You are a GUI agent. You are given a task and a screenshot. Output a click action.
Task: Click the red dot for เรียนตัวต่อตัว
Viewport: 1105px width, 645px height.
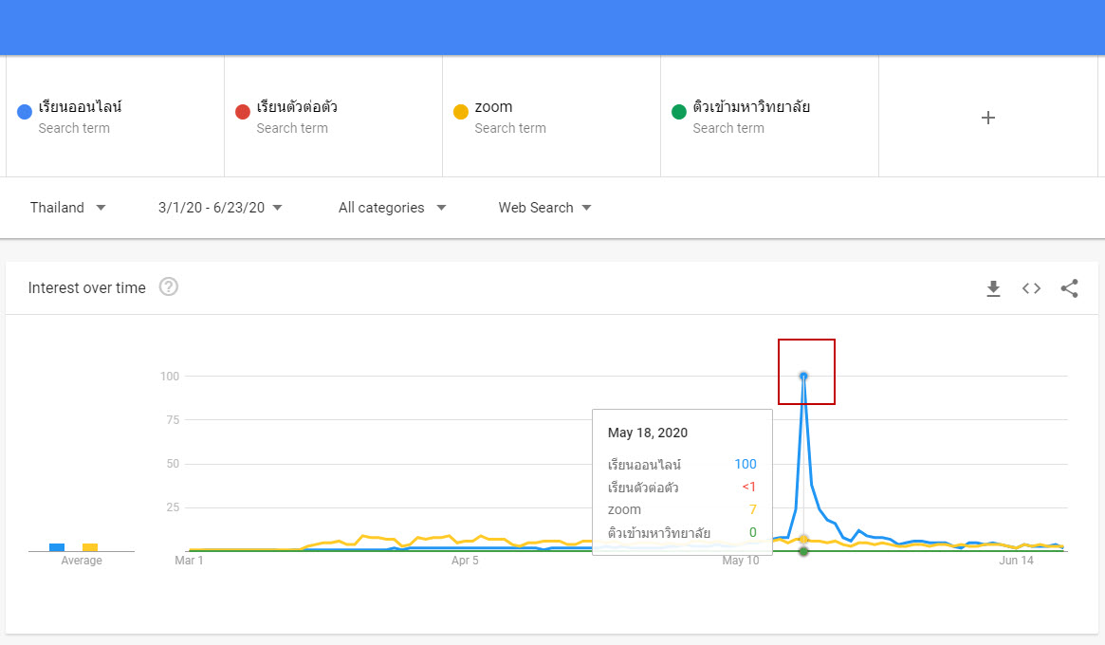[243, 112]
